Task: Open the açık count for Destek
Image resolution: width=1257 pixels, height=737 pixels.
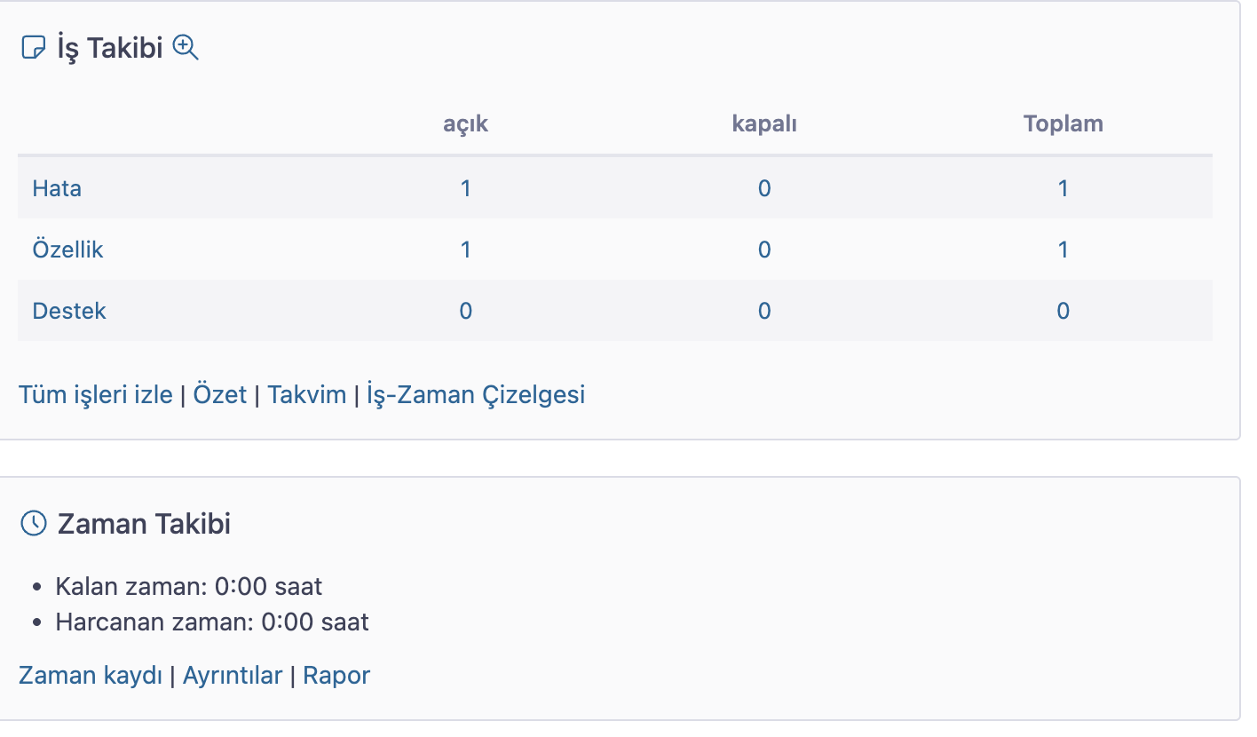Action: (465, 311)
